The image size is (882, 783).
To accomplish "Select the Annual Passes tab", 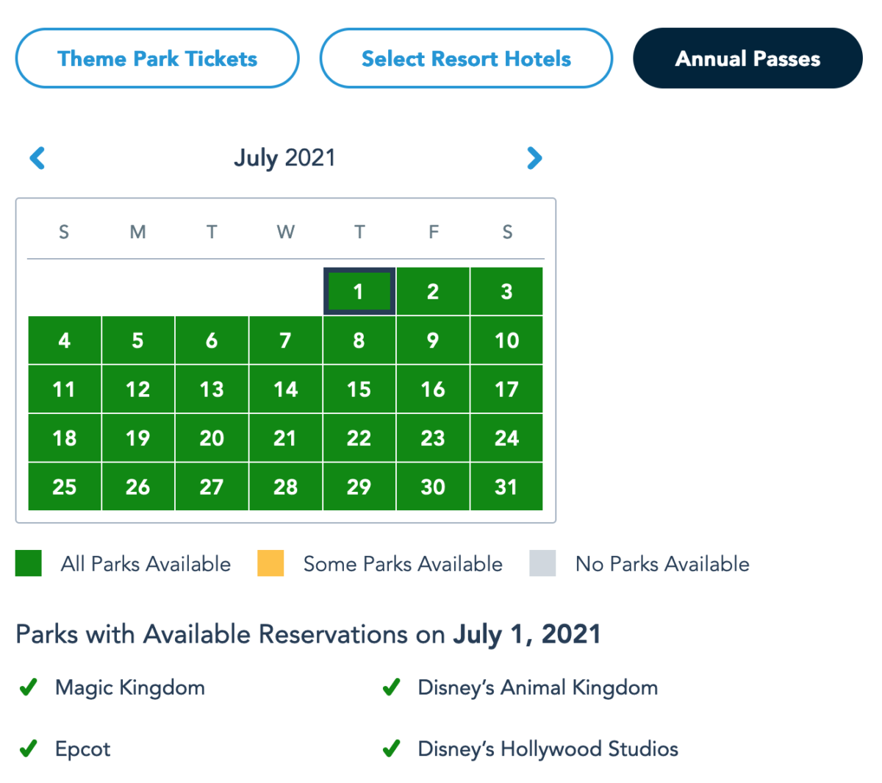I will pos(747,59).
